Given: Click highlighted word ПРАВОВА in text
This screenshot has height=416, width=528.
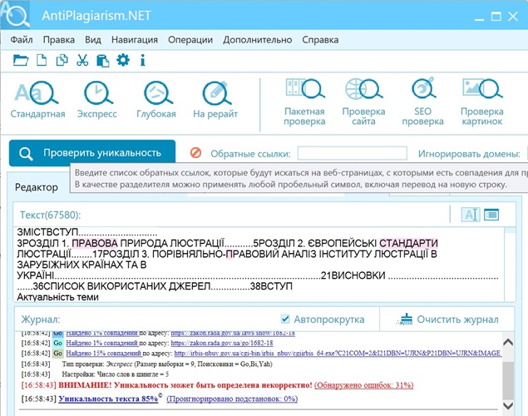Looking at the screenshot, I should coord(95,243).
